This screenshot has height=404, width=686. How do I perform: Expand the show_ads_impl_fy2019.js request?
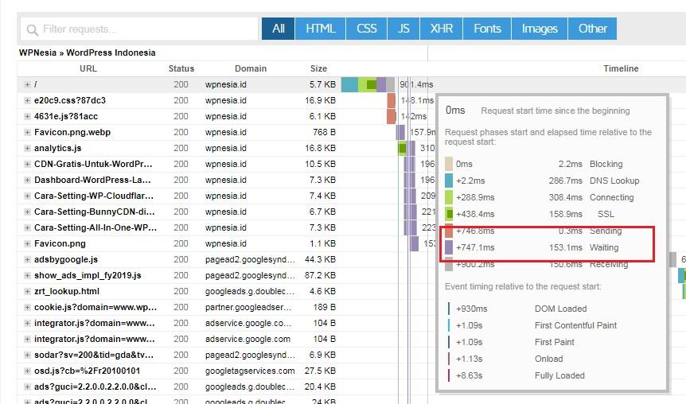(27, 275)
